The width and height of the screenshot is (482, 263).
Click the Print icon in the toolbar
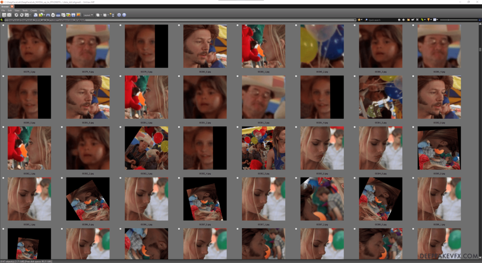[x=53, y=15]
